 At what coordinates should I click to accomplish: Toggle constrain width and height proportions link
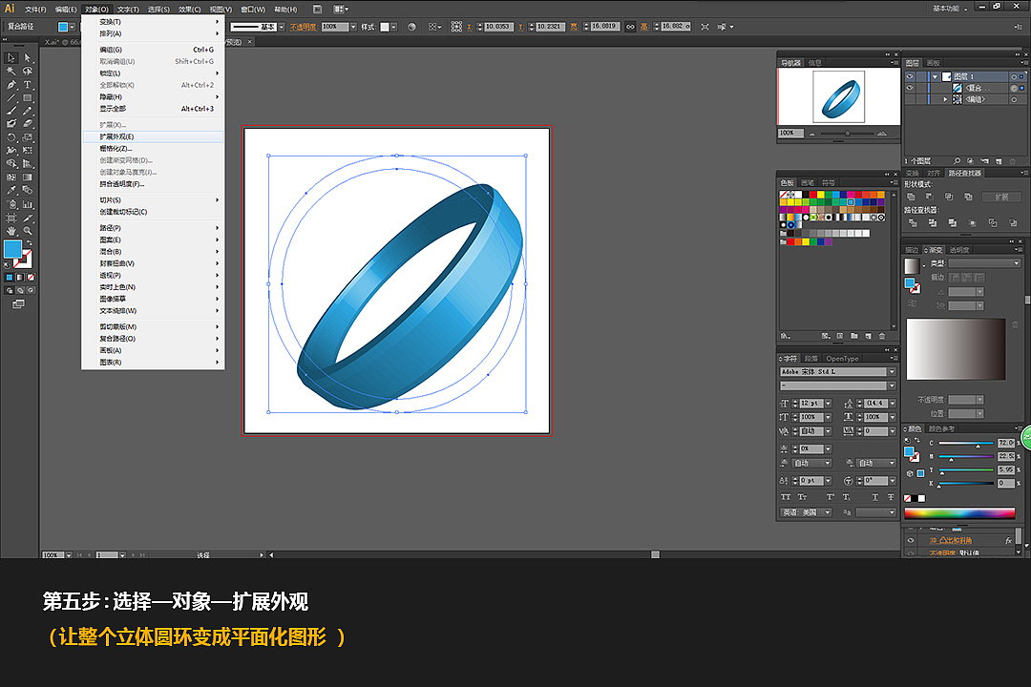630,27
